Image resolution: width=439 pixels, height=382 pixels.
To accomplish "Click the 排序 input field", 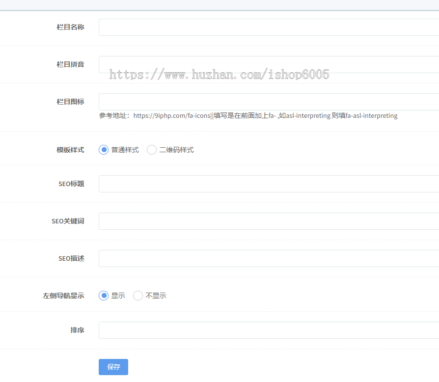I will pyautogui.click(x=269, y=330).
